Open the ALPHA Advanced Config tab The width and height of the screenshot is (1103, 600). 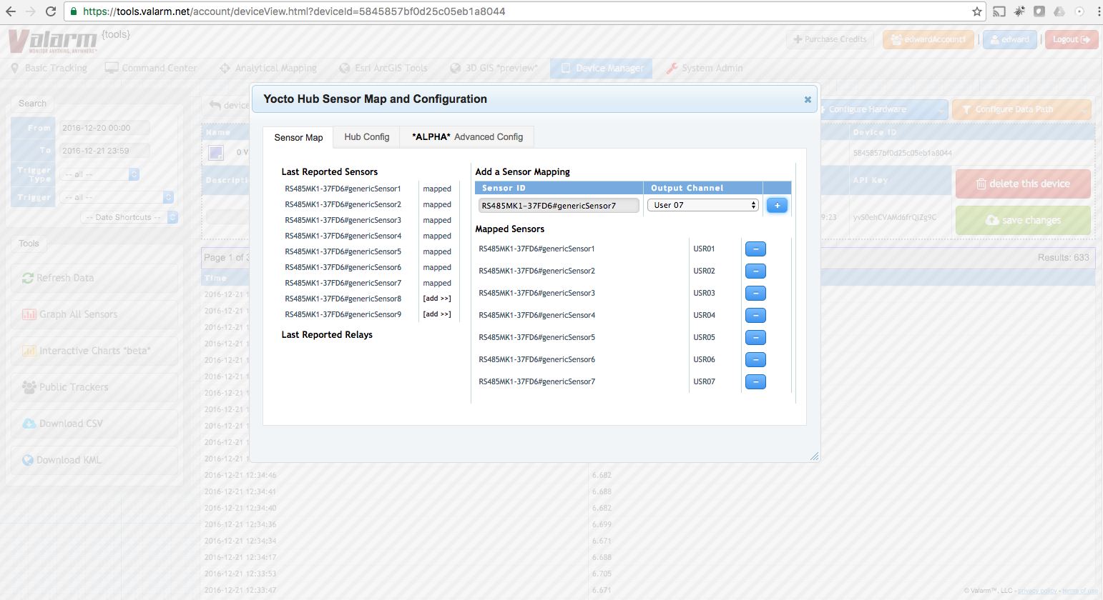467,137
